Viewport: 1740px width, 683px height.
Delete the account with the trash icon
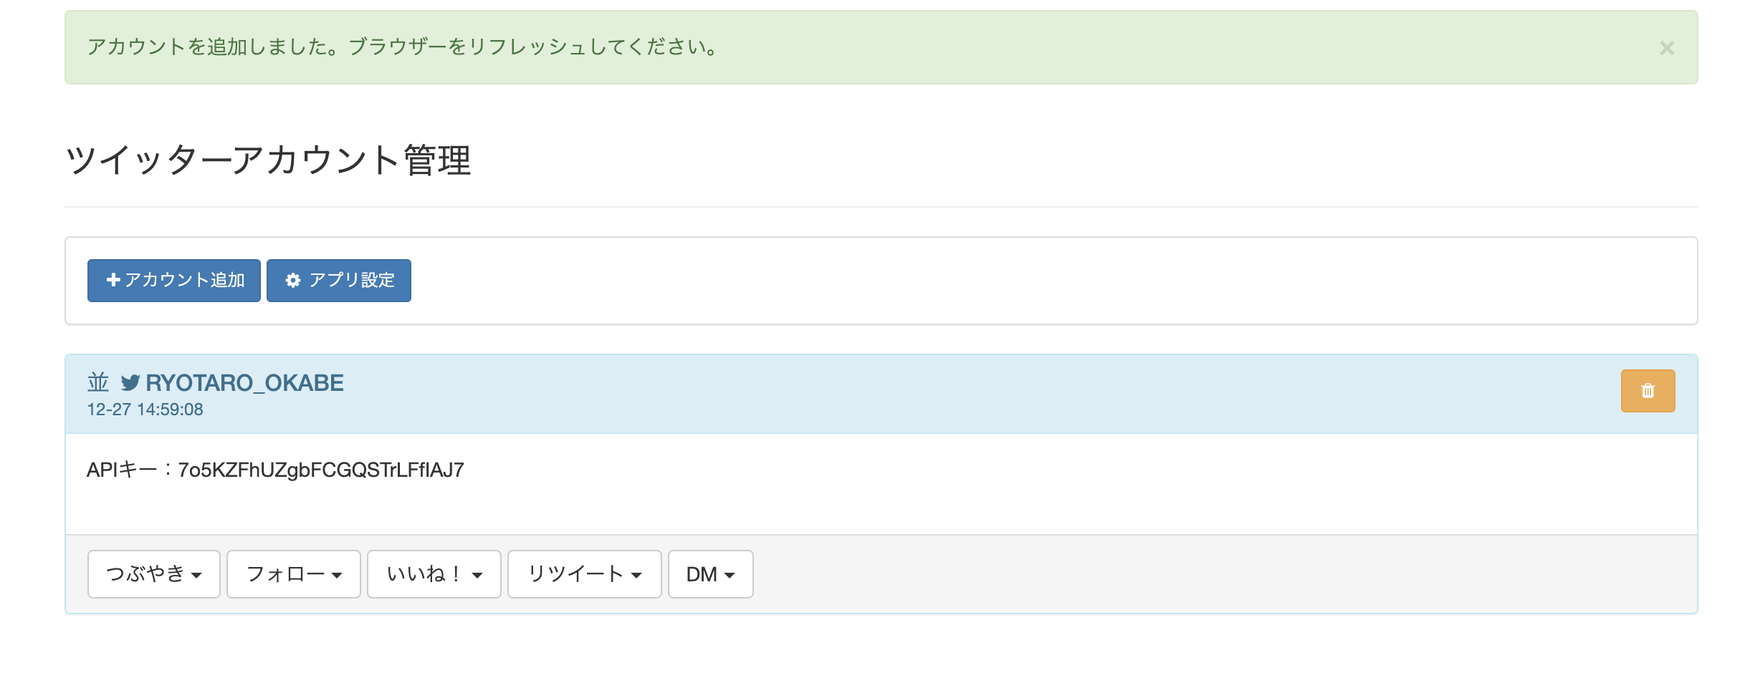(1648, 391)
